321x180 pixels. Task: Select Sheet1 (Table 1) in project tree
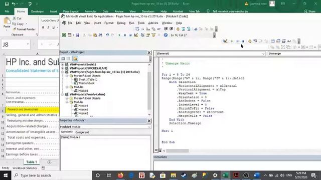click(x=88, y=79)
